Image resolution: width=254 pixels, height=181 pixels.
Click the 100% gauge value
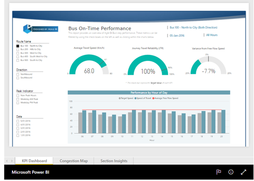click(x=148, y=71)
